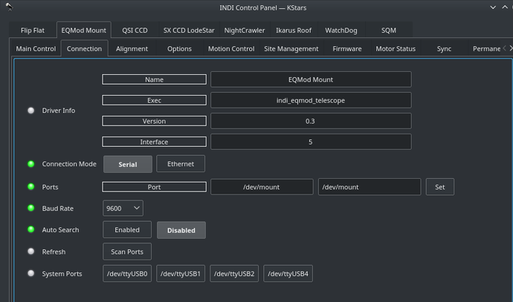Choose the /dev/ttyUSB0 system port
The width and height of the screenshot is (513, 302).
(x=127, y=274)
